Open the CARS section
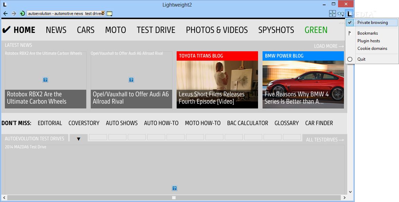Screen dimensions: 399x202 (x=86, y=30)
